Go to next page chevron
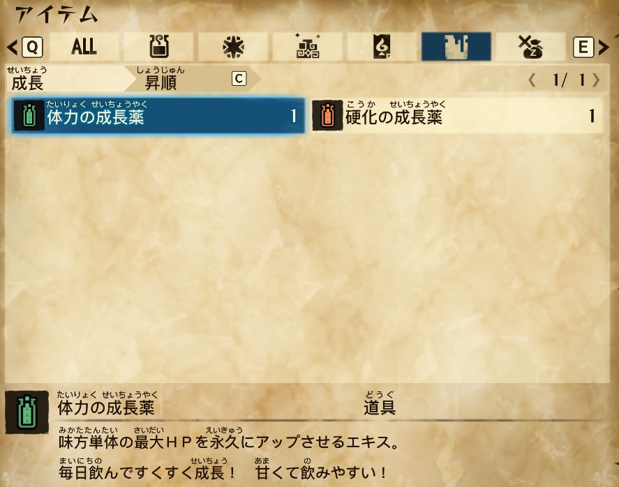 596,80
